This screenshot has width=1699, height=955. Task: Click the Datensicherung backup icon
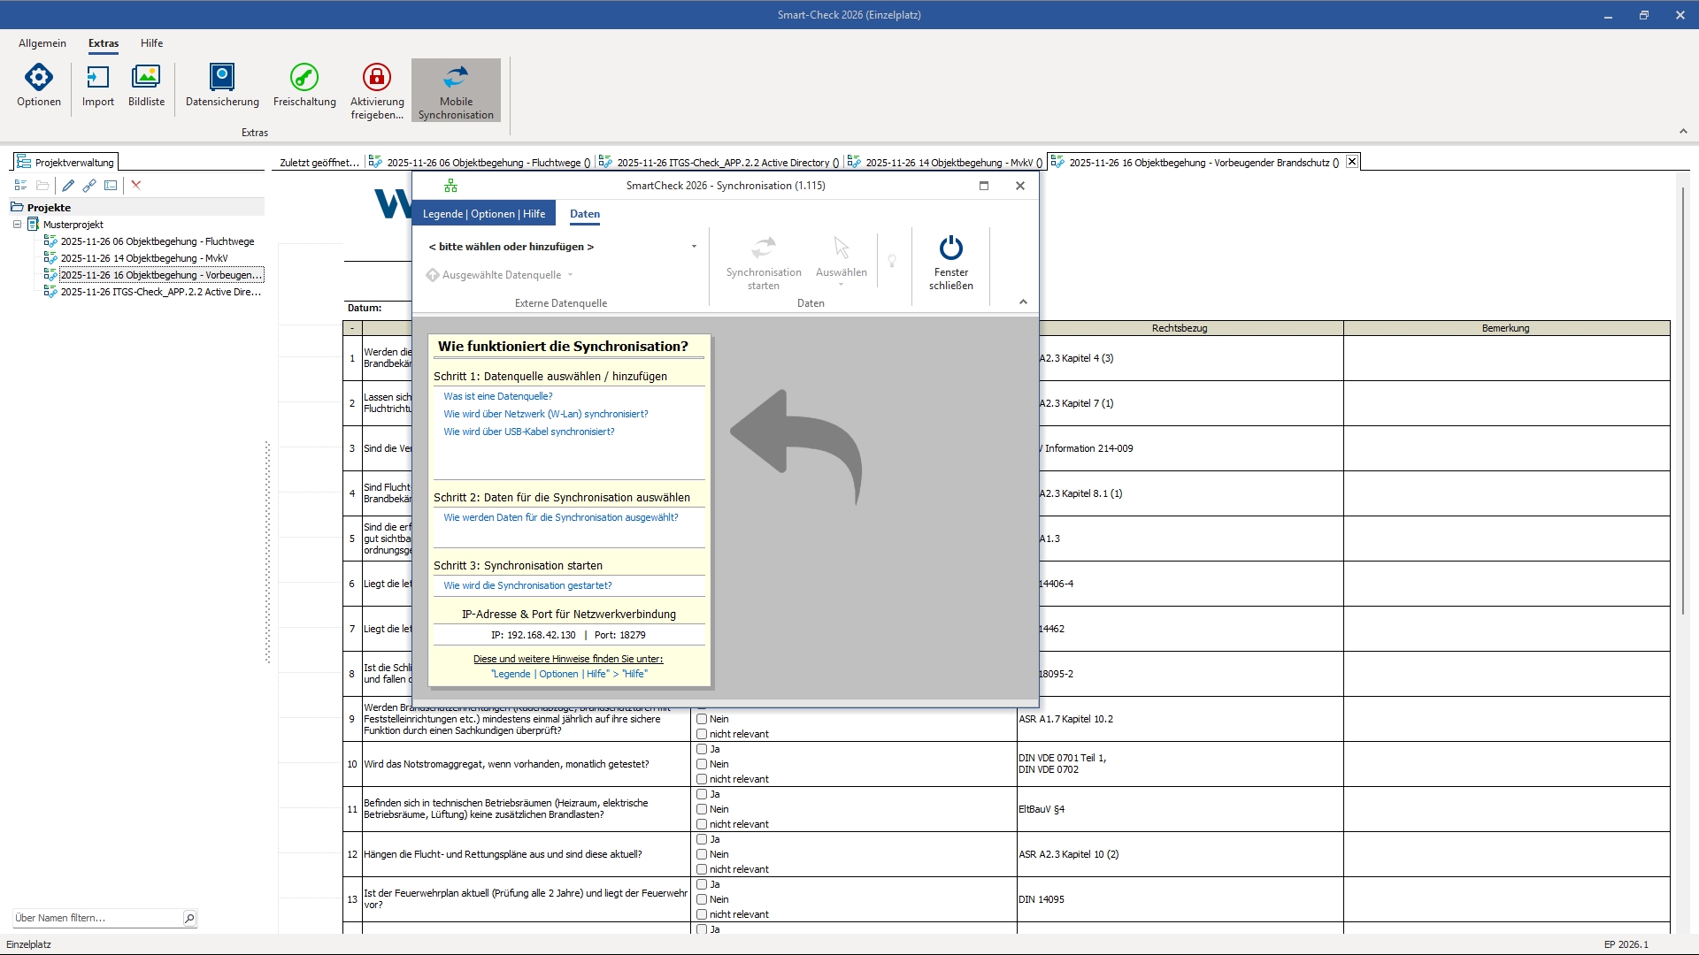(222, 79)
